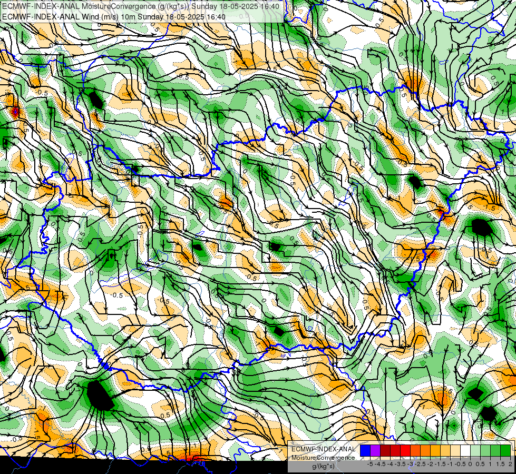Click the 2 tick label ending the legend
The width and height of the screenshot is (516, 474).
[x=510, y=464]
